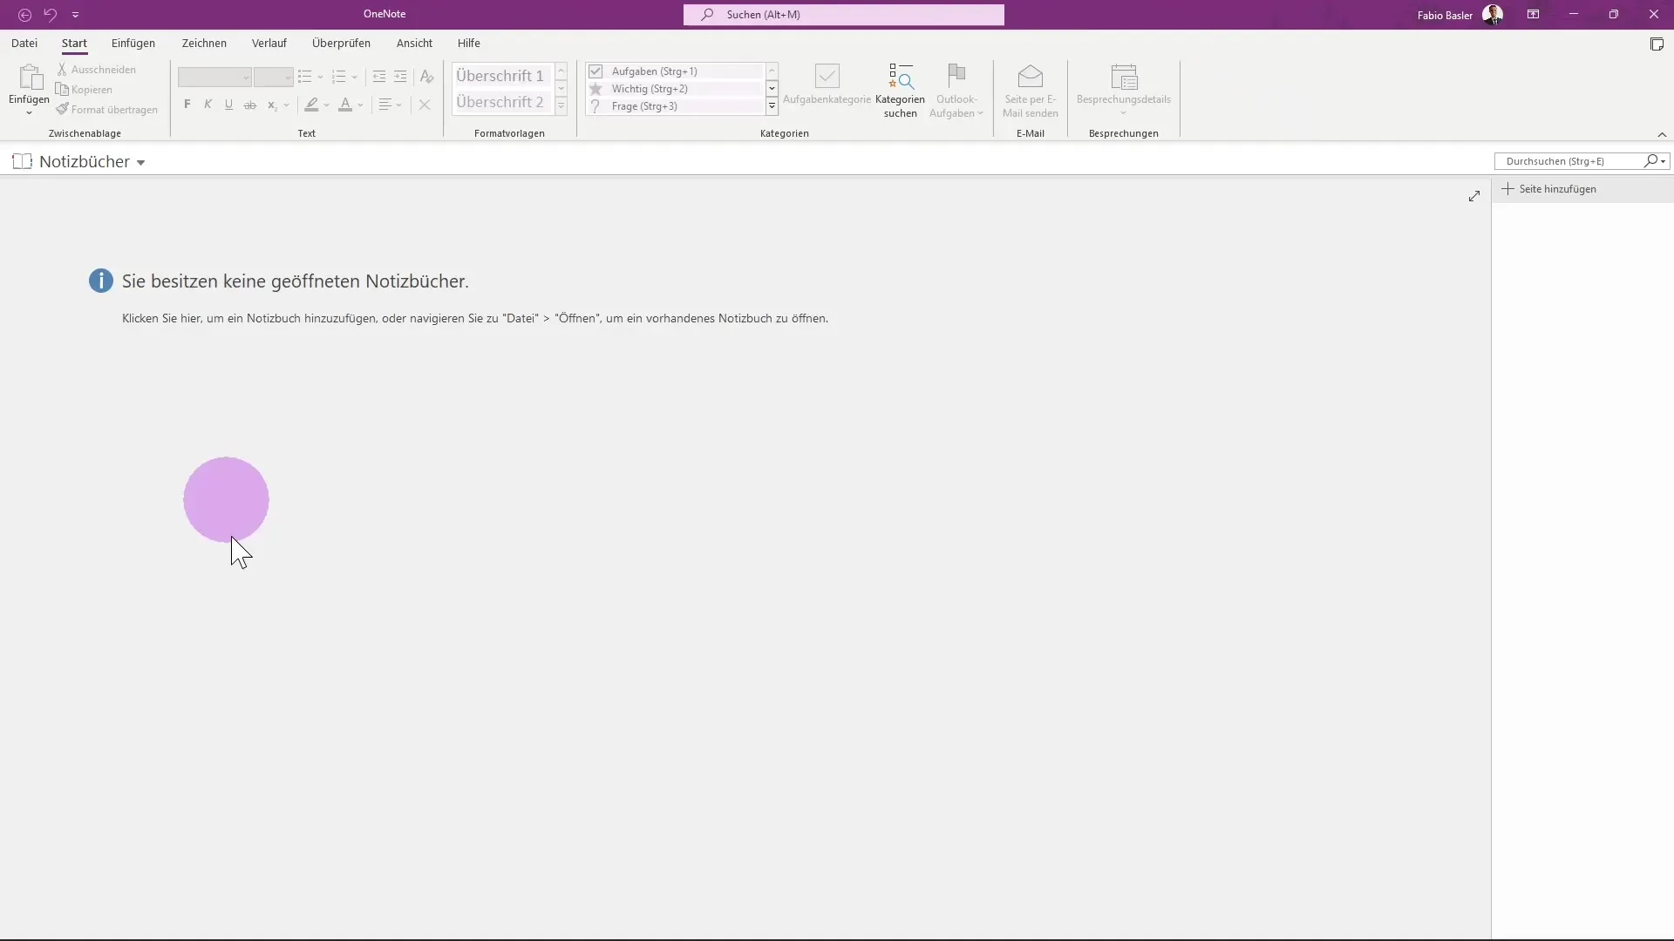Image resolution: width=1674 pixels, height=941 pixels.
Task: Expand the Formatvorlagen styles gallery
Action: click(x=561, y=106)
